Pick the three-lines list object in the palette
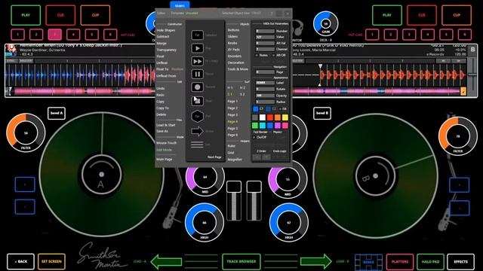 pyautogui.click(x=197, y=145)
